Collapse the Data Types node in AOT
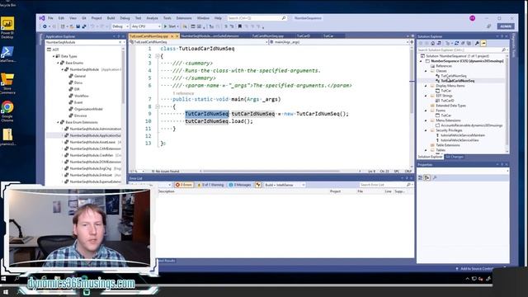The image size is (528, 297). click(x=54, y=56)
